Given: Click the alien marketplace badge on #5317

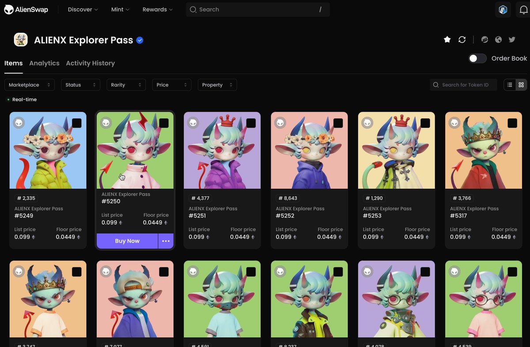Looking at the screenshot, I should 454,123.
